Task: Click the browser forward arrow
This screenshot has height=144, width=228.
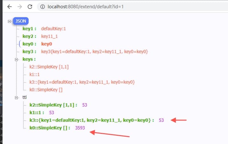Action: [20, 6]
